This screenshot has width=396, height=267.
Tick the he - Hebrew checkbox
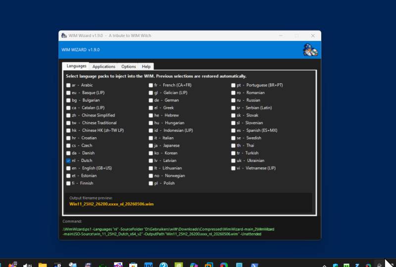click(x=151, y=115)
